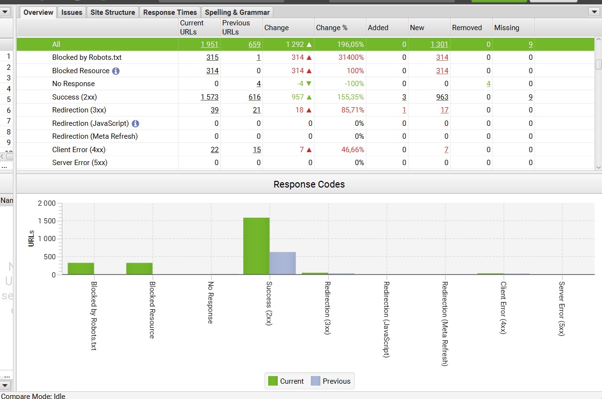
Task: Open the 21 previous Redirection link
Action: [257, 110]
